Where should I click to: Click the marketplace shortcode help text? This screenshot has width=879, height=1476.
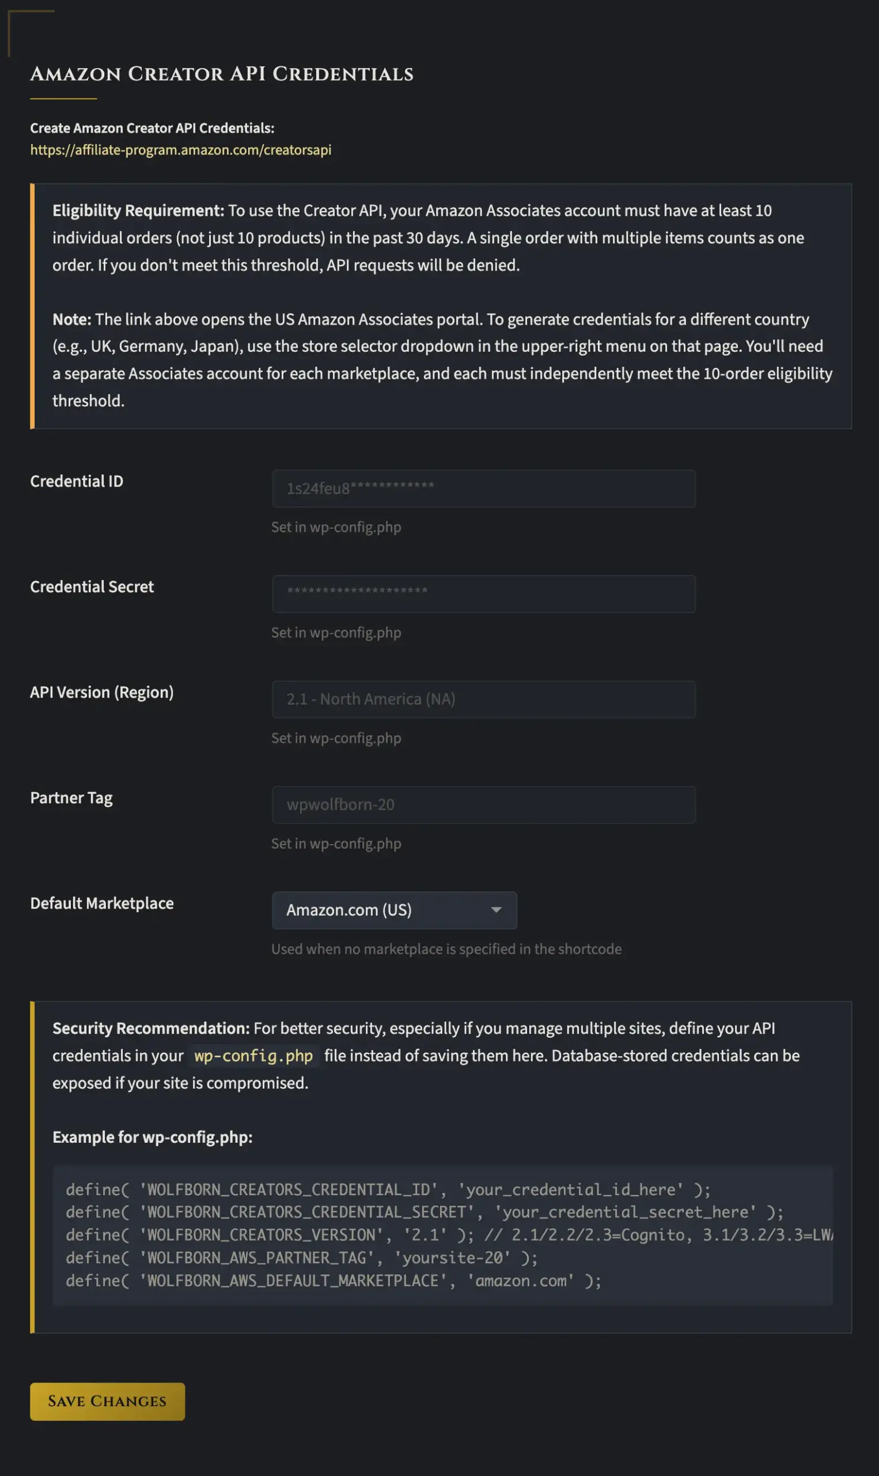coord(446,949)
